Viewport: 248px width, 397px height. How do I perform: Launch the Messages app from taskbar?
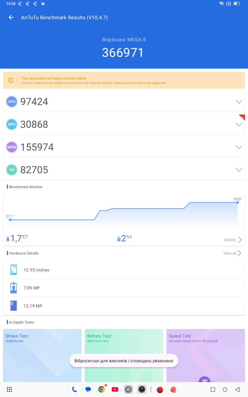[88, 389]
